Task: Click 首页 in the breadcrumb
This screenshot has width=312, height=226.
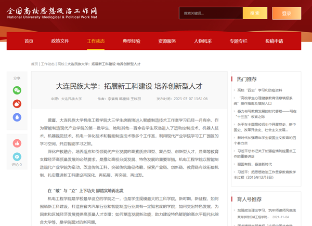Action: (x=34, y=64)
